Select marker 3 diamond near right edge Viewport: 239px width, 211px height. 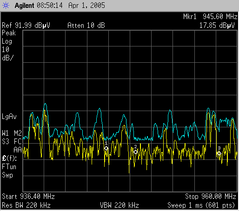pos(219,153)
